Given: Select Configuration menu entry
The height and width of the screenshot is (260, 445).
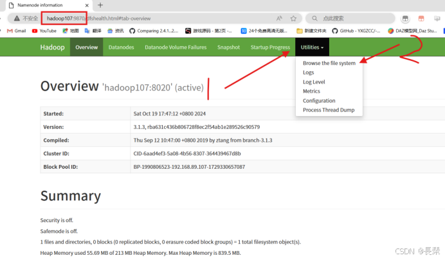Looking at the screenshot, I should tap(319, 101).
